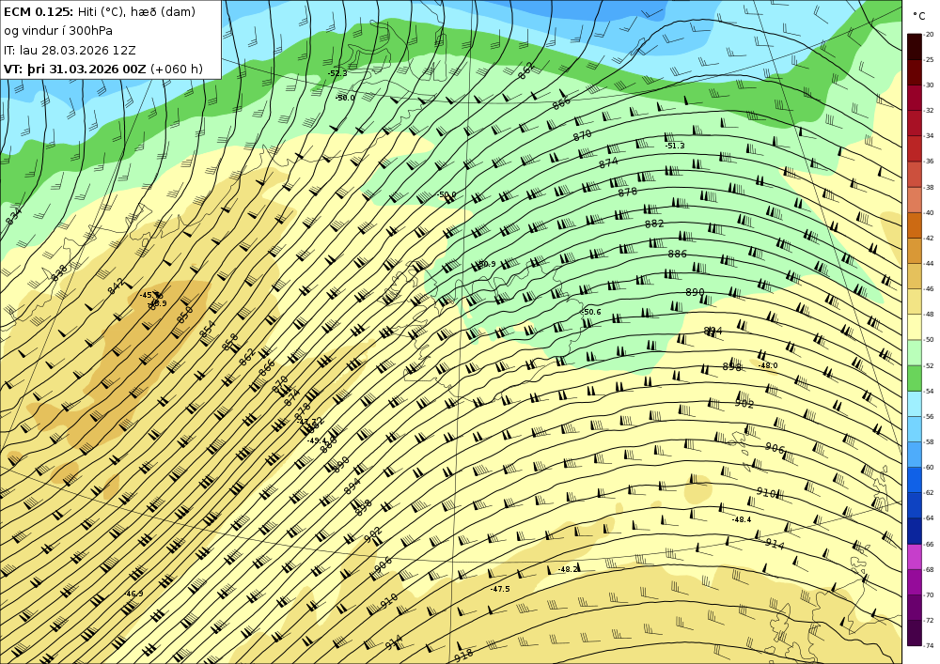
Task: Click the '834' height contour label
Action: [x=13, y=216]
